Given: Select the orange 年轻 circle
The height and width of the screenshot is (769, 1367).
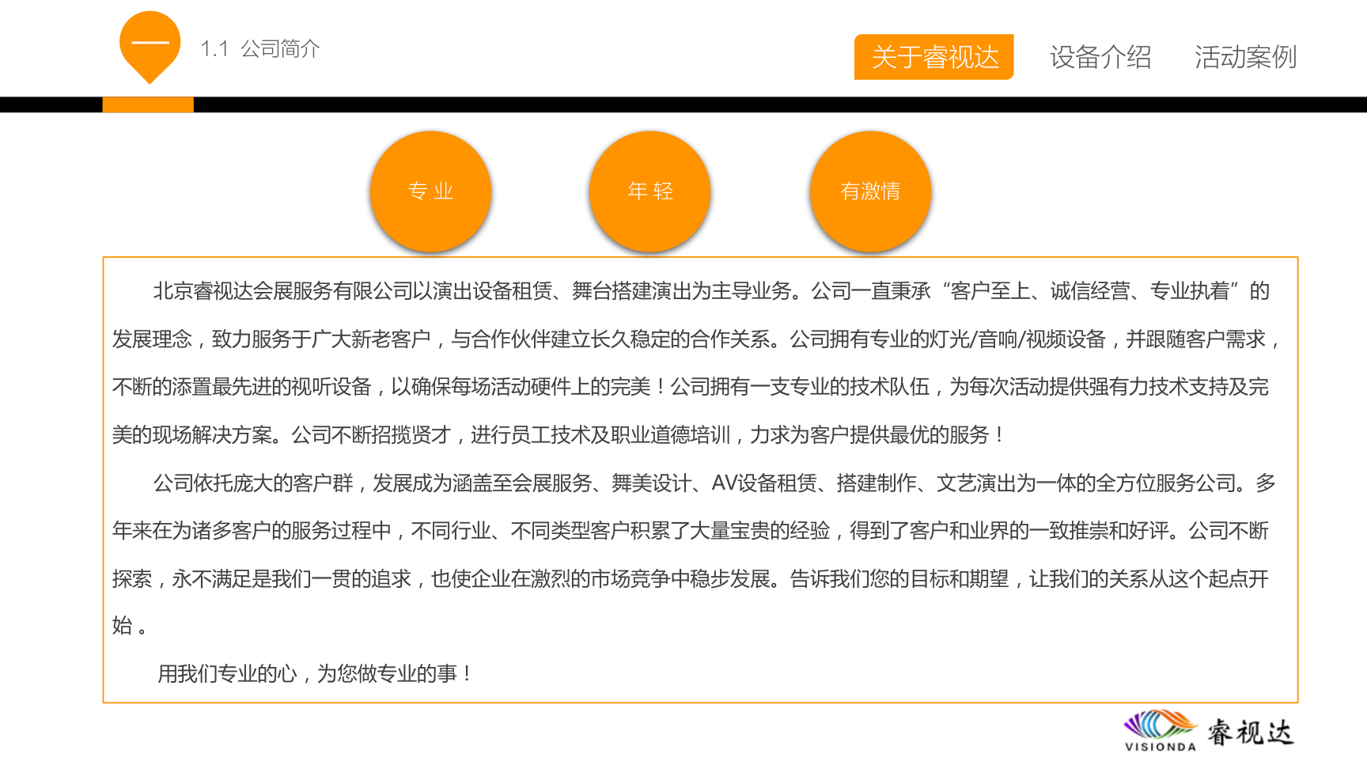Looking at the screenshot, I should [x=649, y=191].
